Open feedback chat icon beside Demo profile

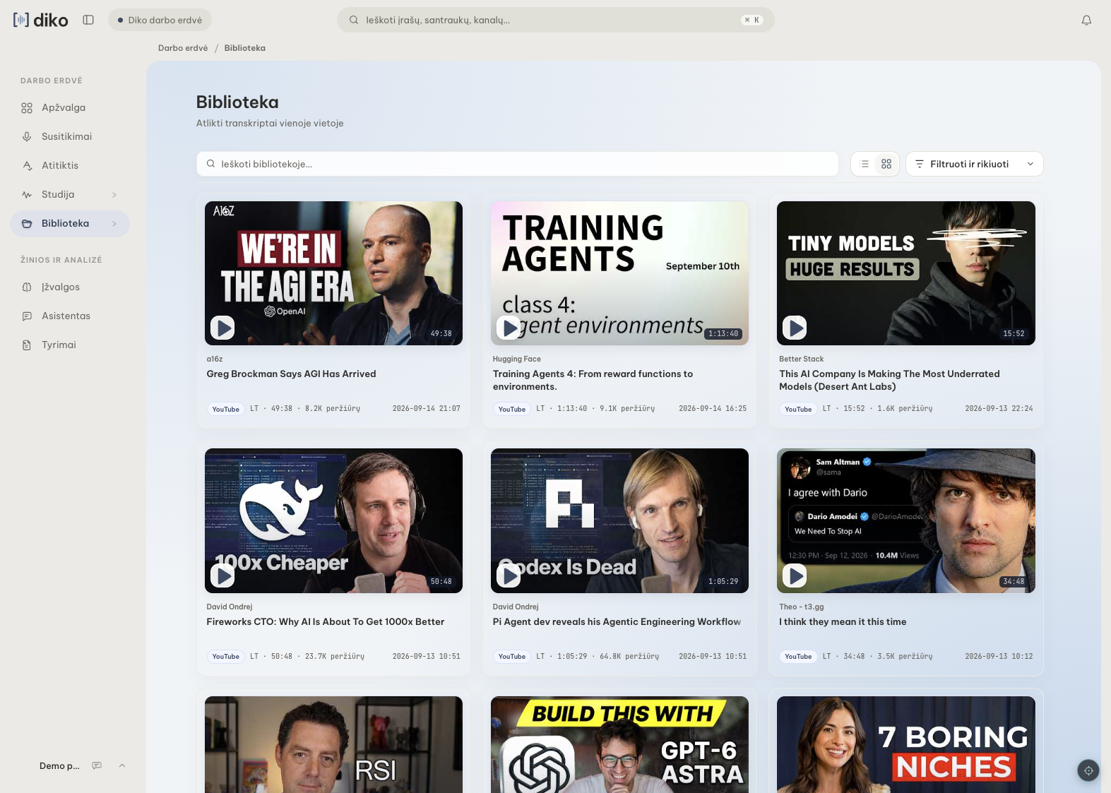click(97, 766)
